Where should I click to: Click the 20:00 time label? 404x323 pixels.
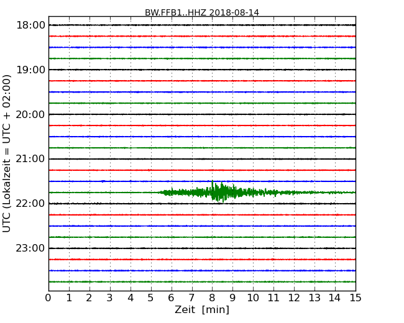[30, 114]
